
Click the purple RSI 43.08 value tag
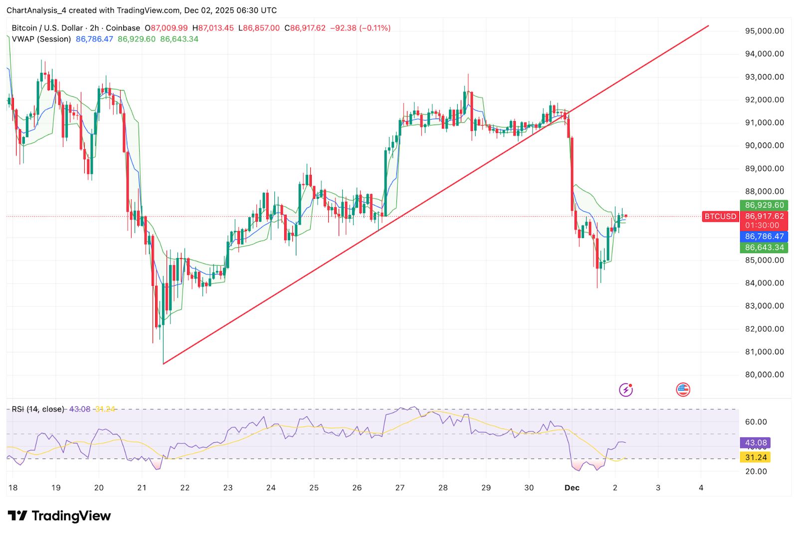coord(756,442)
